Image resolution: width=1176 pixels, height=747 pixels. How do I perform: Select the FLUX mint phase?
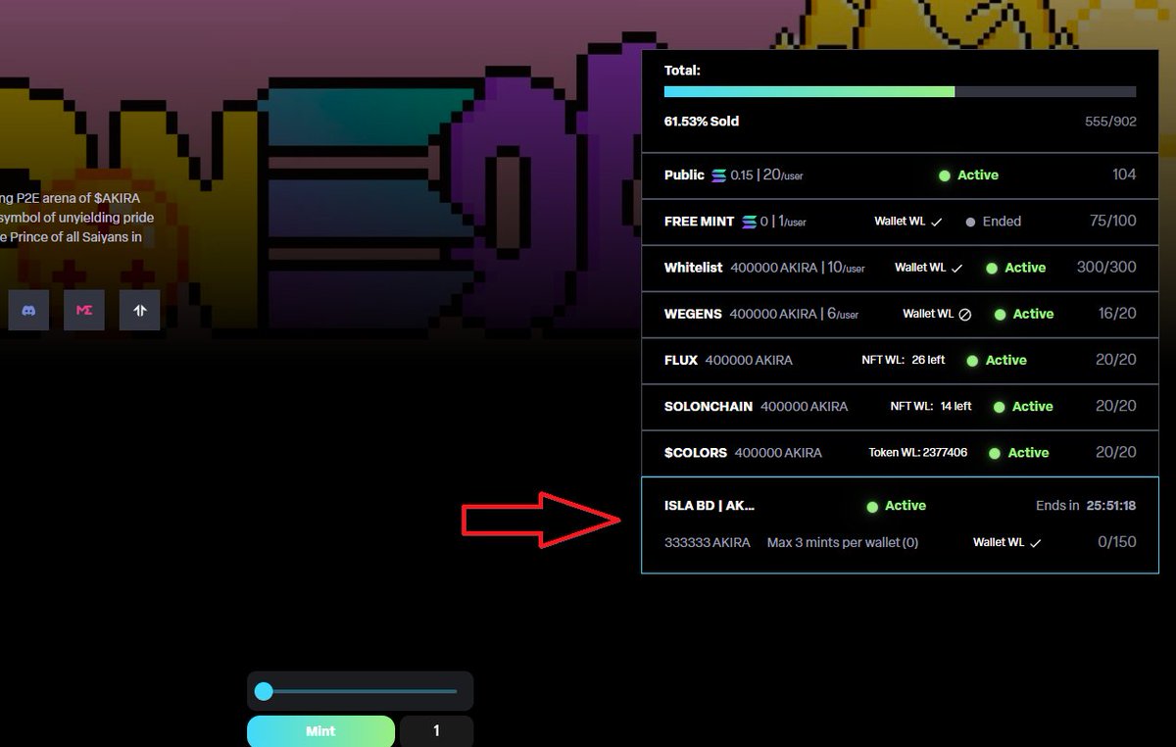[x=900, y=360]
